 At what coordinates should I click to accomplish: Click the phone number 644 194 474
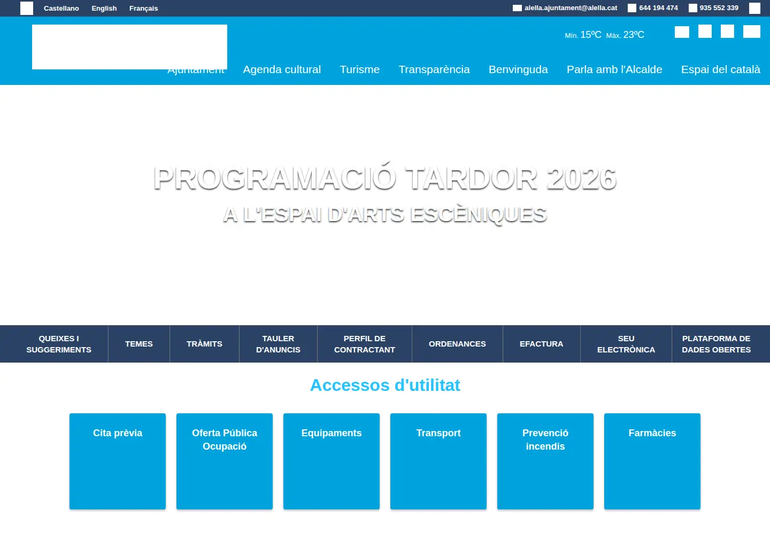tap(658, 8)
